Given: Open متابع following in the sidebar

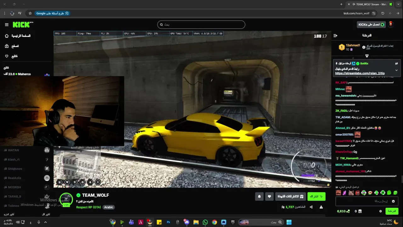Looking at the screenshot, I should point(11,56).
